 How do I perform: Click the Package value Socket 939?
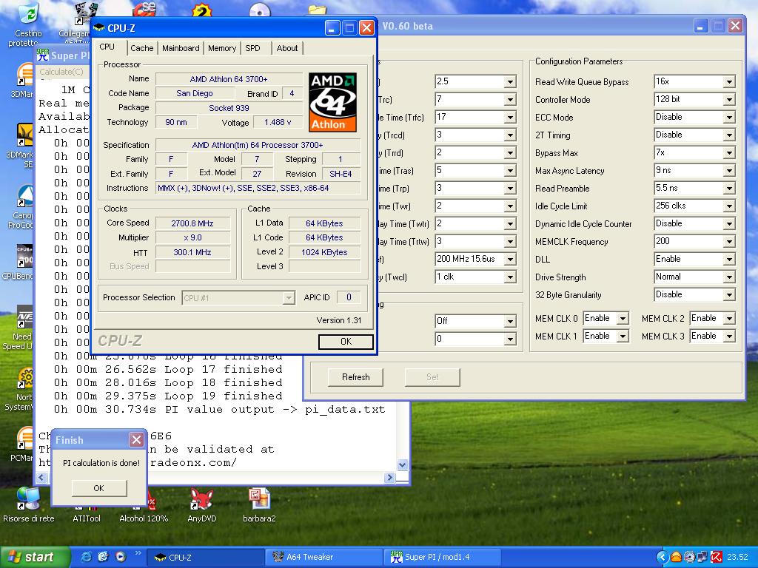tap(229, 108)
